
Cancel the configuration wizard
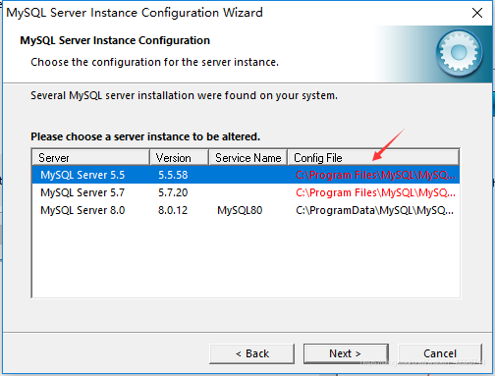pyautogui.click(x=440, y=353)
